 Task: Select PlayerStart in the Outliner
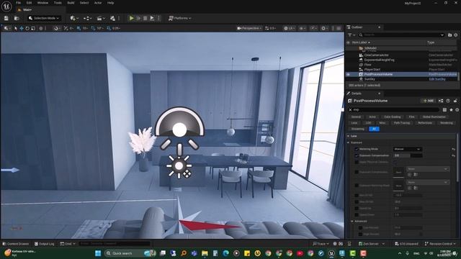coord(372,70)
